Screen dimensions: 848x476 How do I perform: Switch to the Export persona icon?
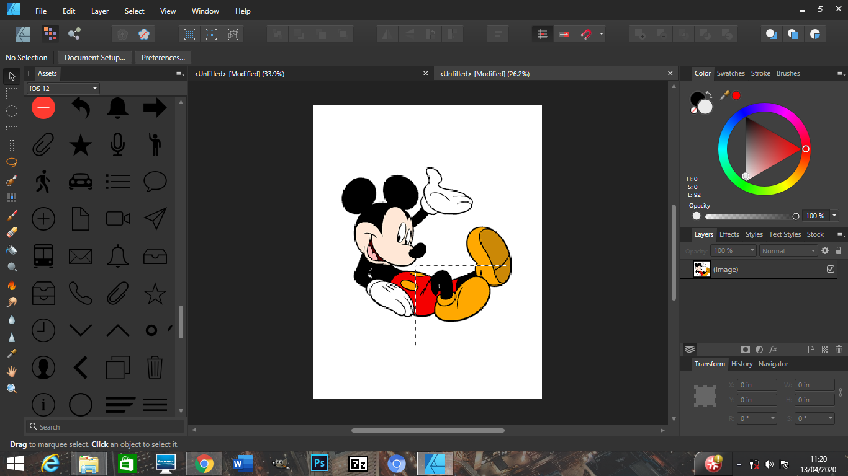pos(75,34)
